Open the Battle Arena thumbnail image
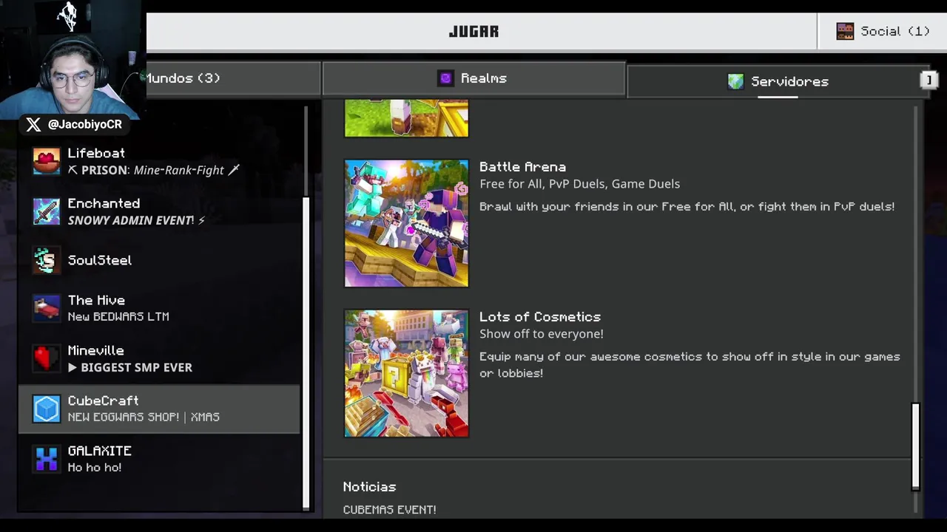Image resolution: width=947 pixels, height=532 pixels. coord(406,223)
